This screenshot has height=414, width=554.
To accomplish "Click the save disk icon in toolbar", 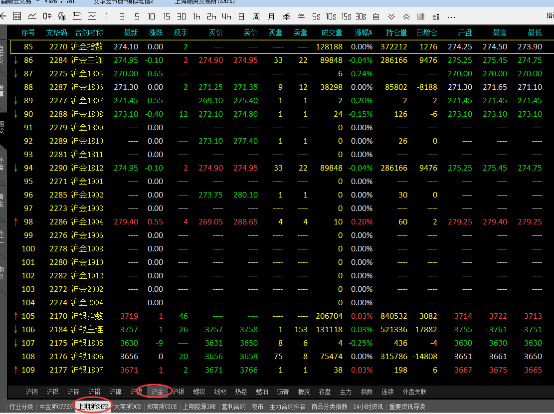I will (x=77, y=16).
